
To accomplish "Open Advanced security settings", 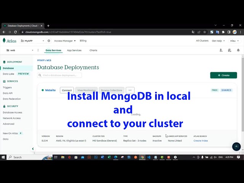I will 8,124.
